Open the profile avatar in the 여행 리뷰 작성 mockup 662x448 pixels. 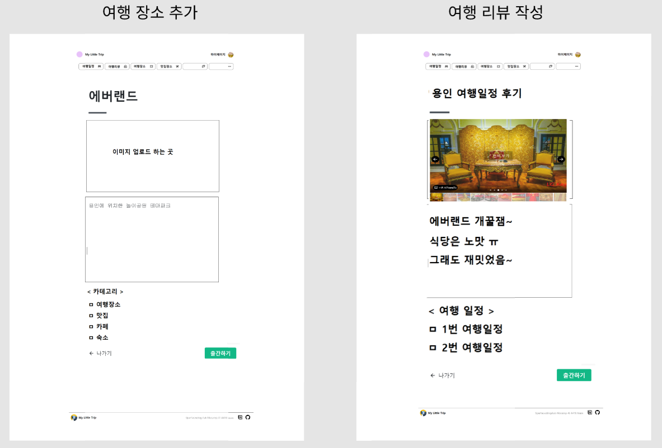[x=578, y=55]
